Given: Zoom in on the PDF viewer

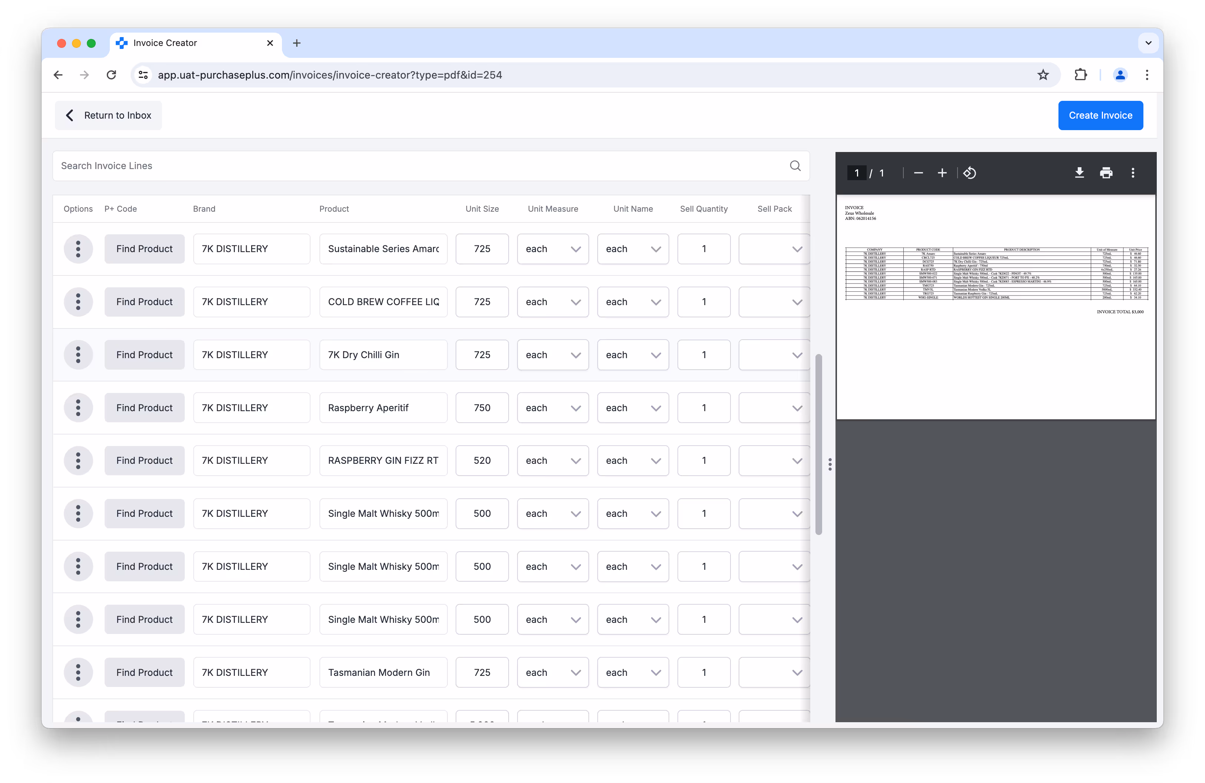Looking at the screenshot, I should tap(942, 173).
